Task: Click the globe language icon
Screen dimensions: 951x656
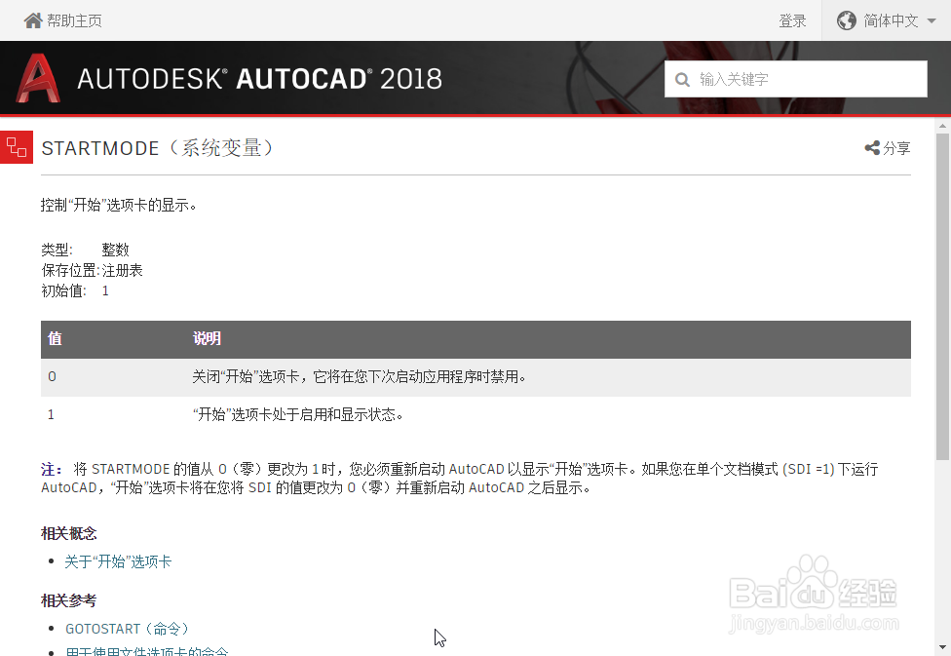Action: [x=847, y=20]
